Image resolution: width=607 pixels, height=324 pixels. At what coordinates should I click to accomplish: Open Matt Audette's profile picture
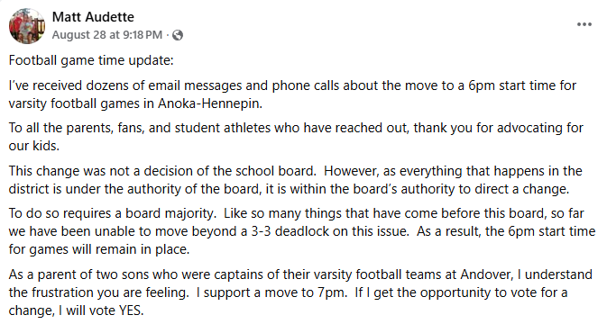(x=27, y=26)
